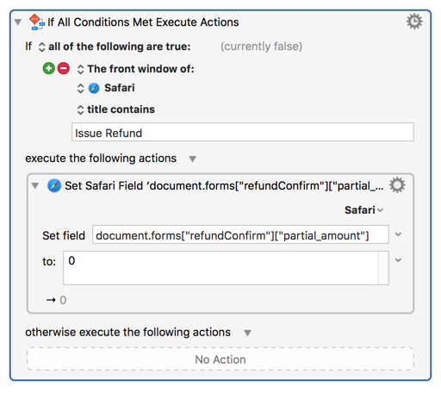Collapse the Set Safari Field action
Screen dimensions: 441x393
tap(35, 186)
